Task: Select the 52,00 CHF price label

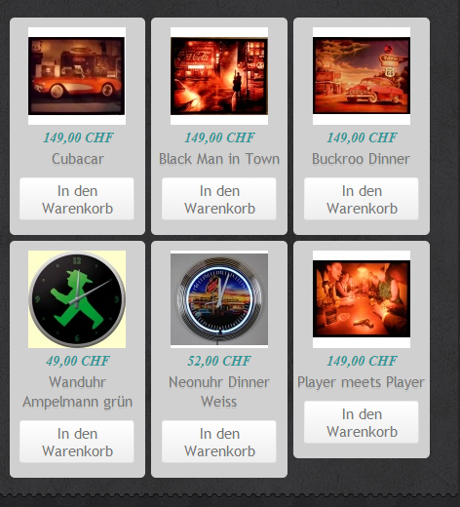Action: coord(219,361)
